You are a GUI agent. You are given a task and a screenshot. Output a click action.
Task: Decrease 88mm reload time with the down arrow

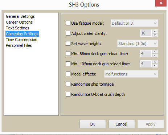click(155, 55)
